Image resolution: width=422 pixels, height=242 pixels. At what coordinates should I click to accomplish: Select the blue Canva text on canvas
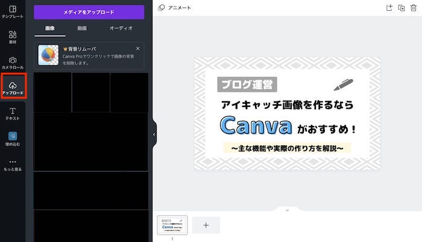[x=256, y=126]
